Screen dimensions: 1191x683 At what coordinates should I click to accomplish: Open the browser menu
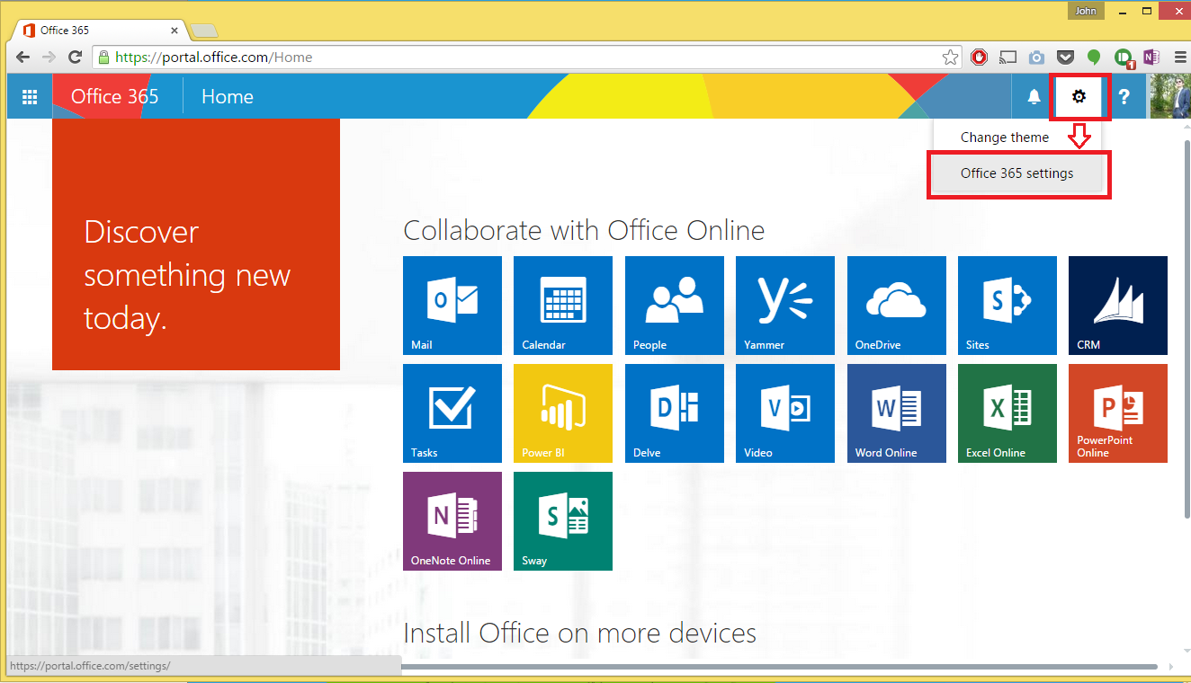[1180, 56]
